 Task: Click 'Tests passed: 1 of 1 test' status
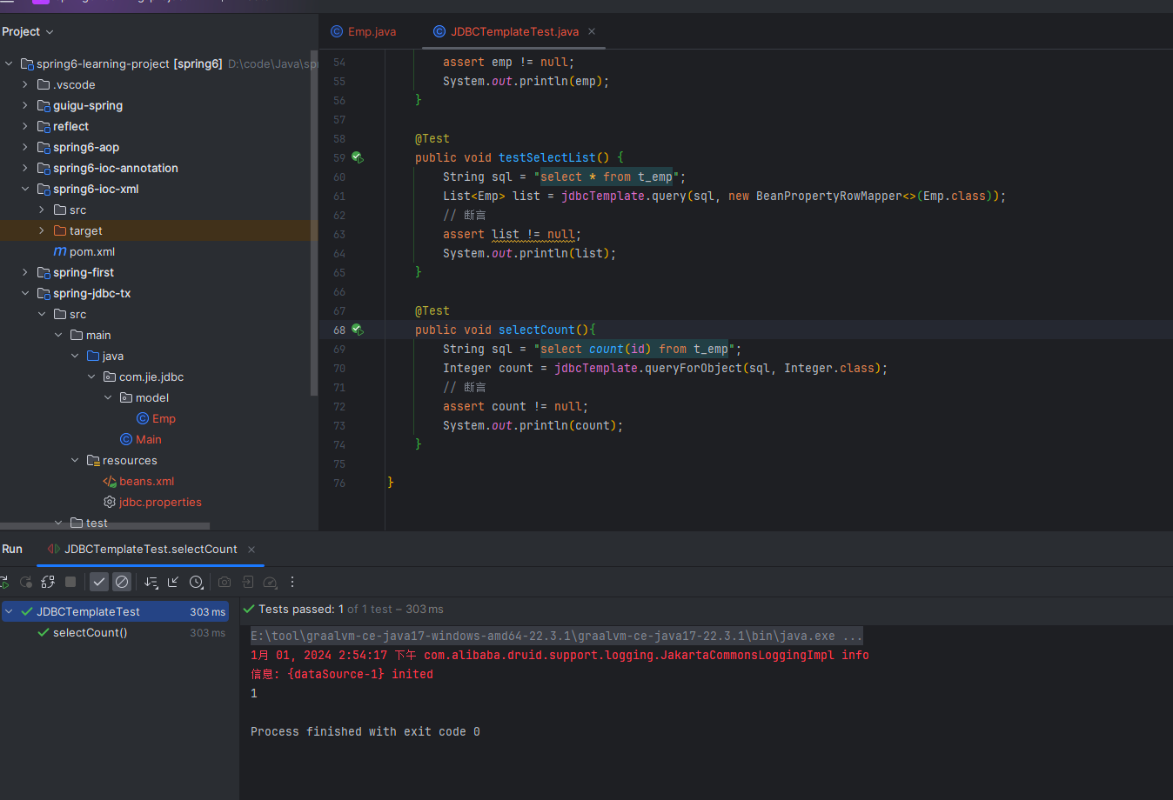tap(351, 609)
